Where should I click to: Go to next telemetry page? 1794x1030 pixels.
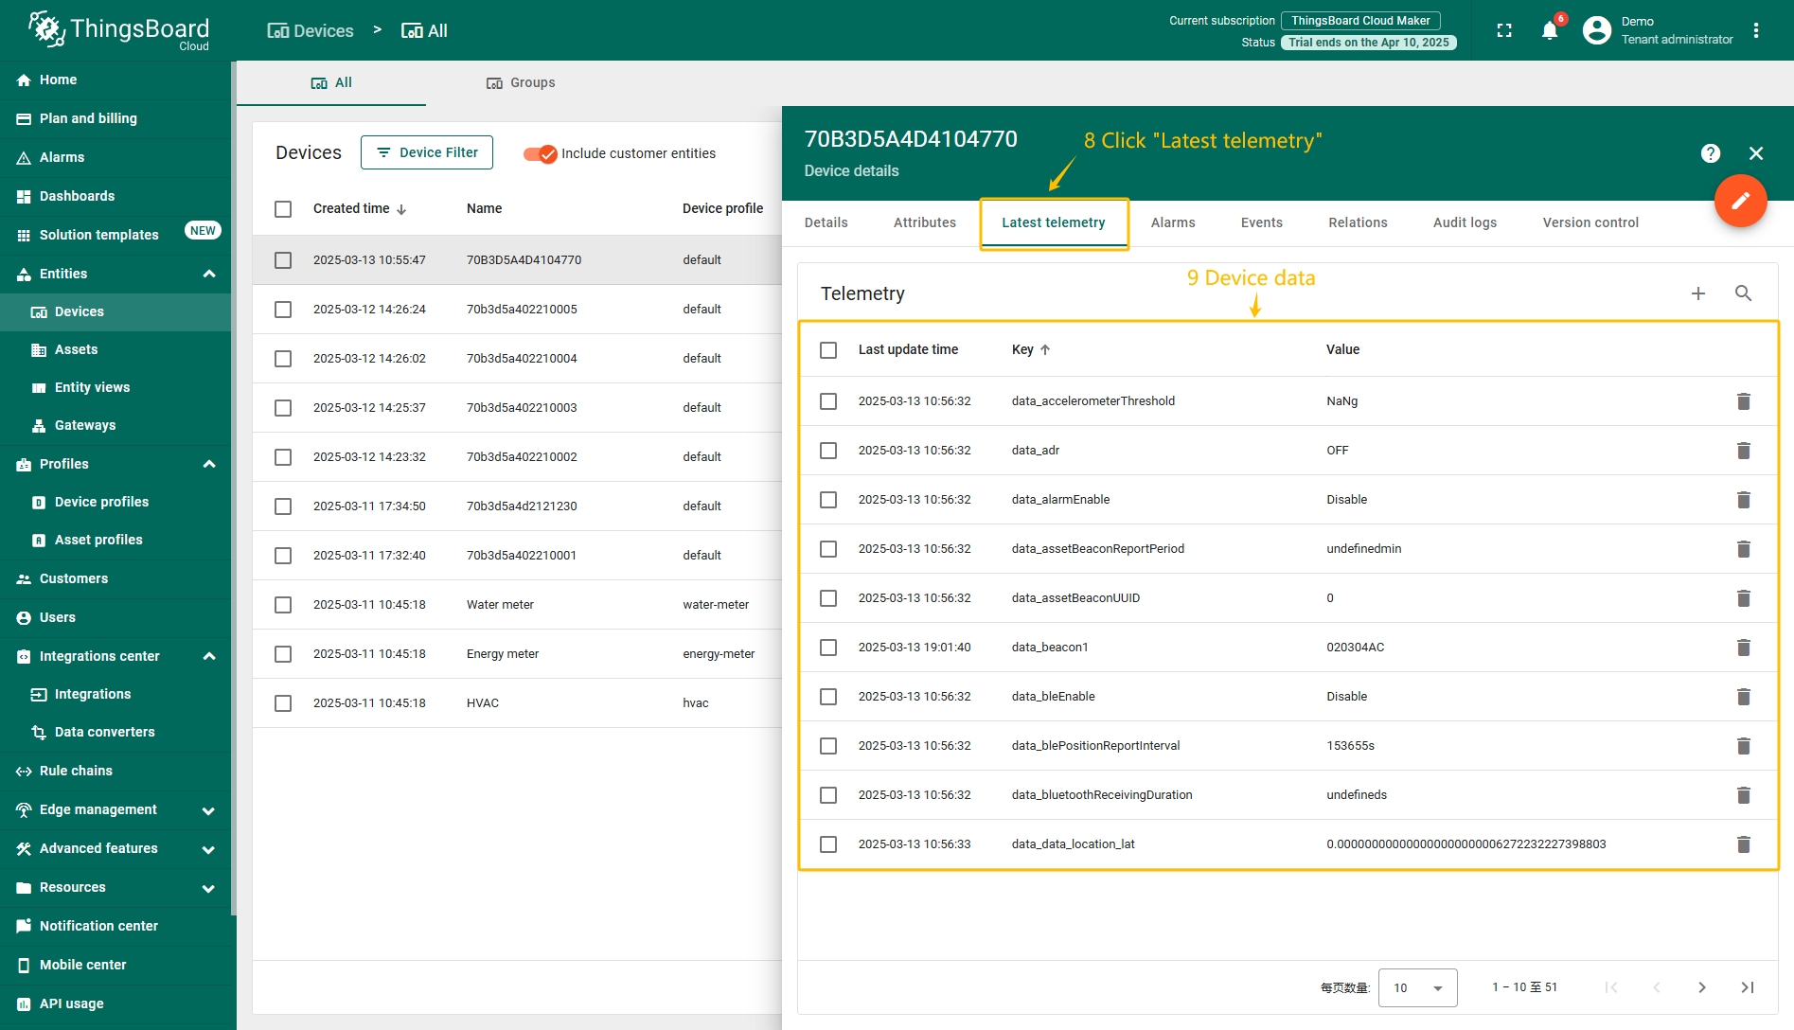pyautogui.click(x=1701, y=987)
